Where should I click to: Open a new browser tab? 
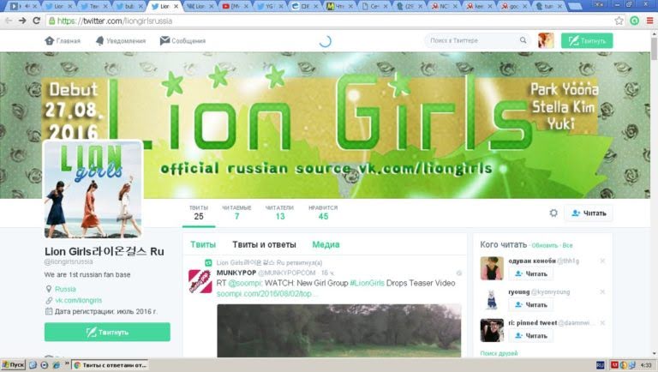(575, 6)
